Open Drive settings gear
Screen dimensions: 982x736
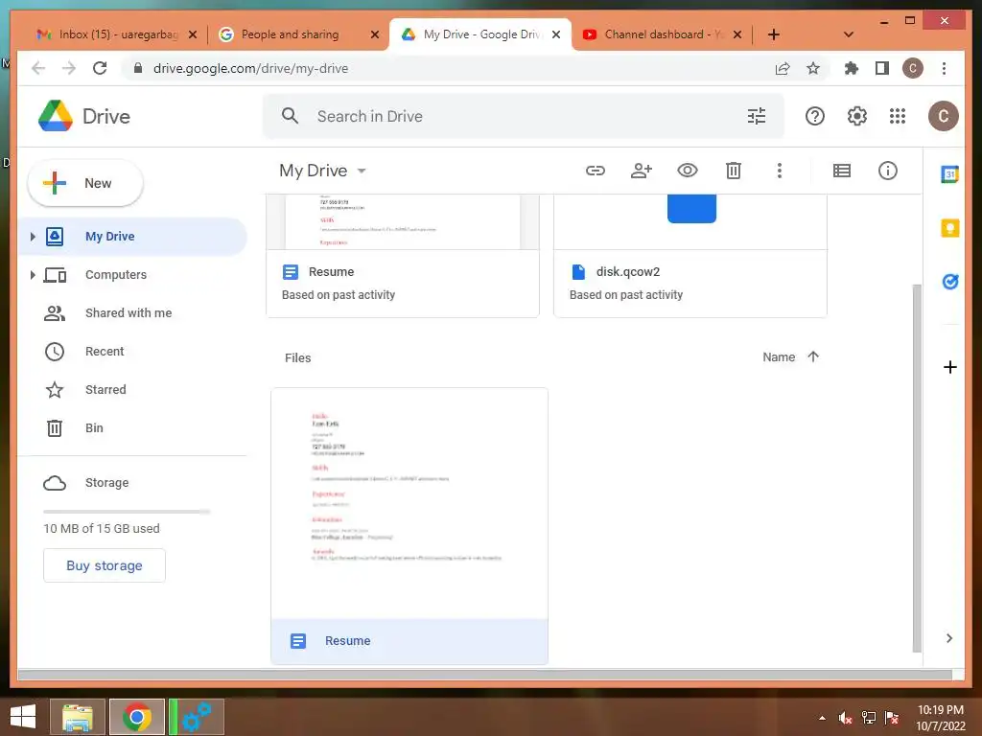856,116
